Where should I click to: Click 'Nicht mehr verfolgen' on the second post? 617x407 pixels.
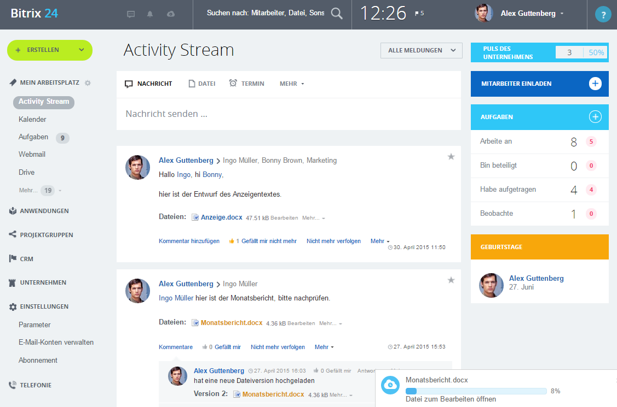(x=277, y=347)
